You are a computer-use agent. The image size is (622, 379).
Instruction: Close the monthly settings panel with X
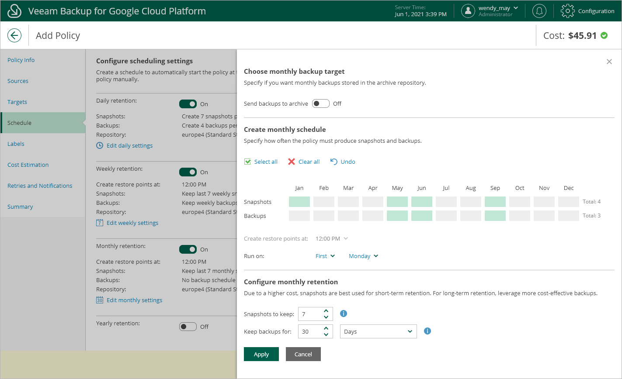609,62
